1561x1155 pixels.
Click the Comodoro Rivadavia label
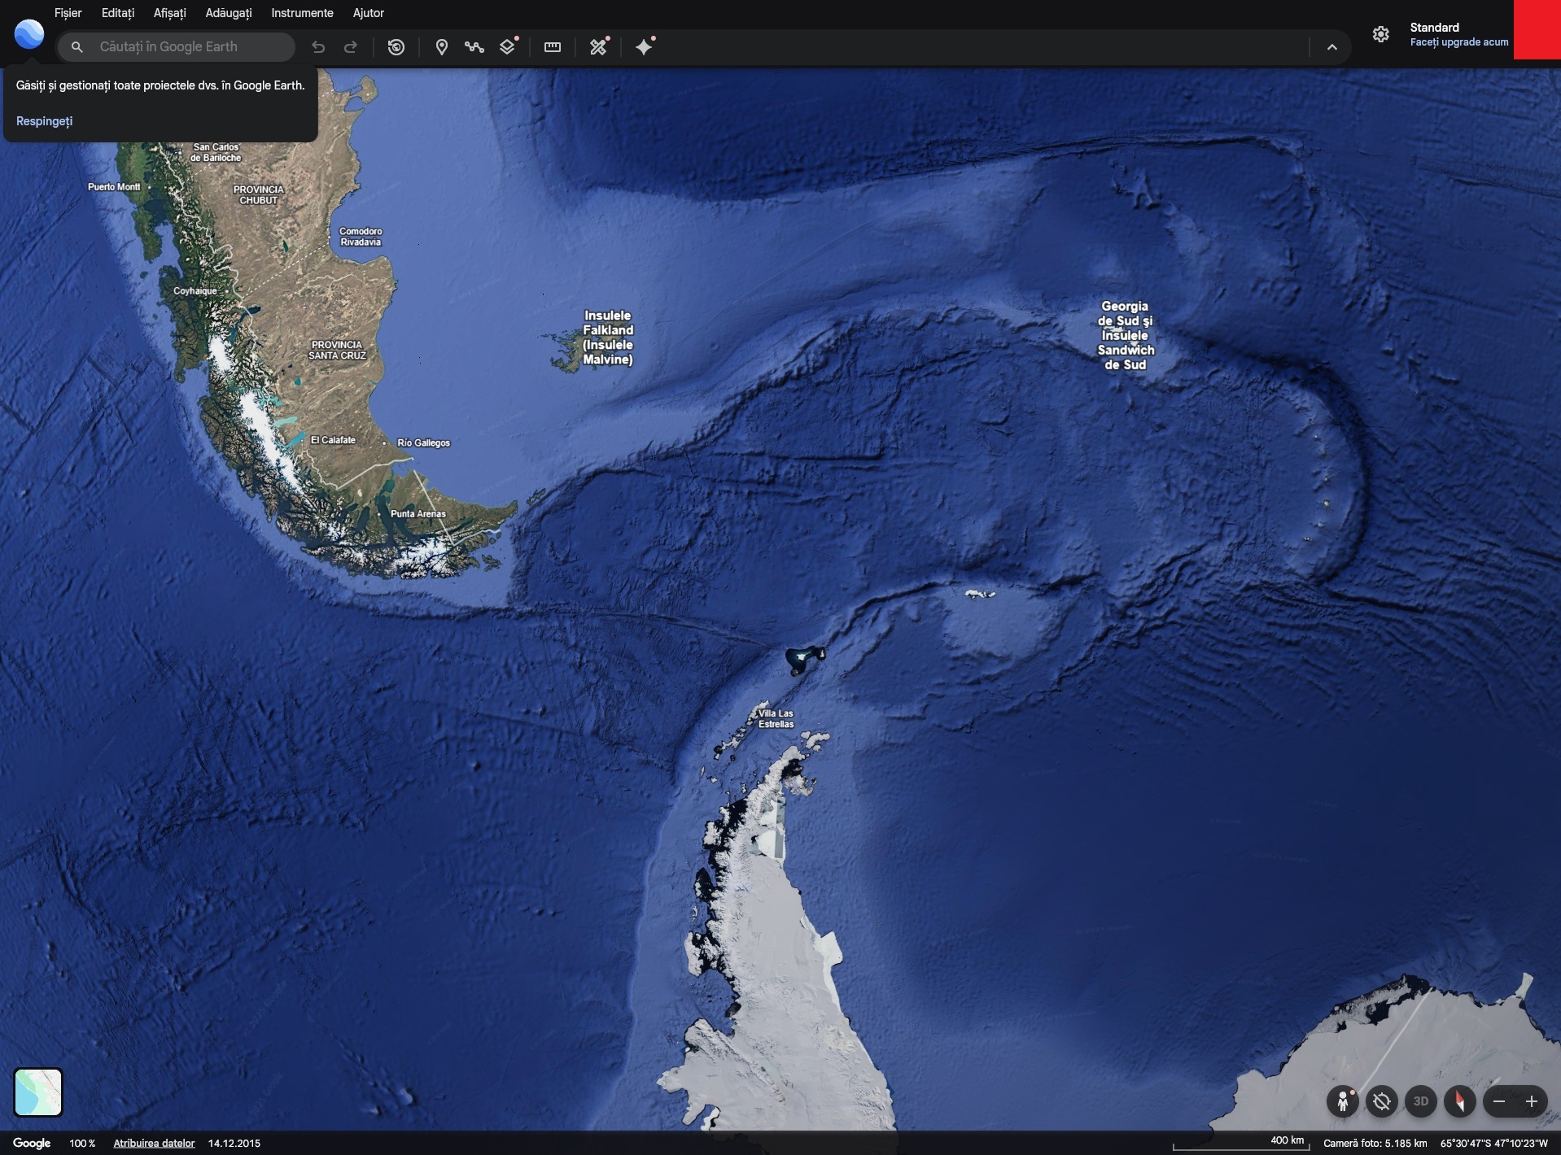361,237
